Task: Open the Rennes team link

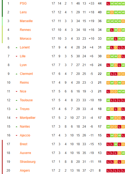Action: 25,30
